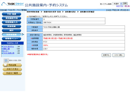Click the arrow beside 利用者登録
130x98 pixels.
[x=23, y=34]
